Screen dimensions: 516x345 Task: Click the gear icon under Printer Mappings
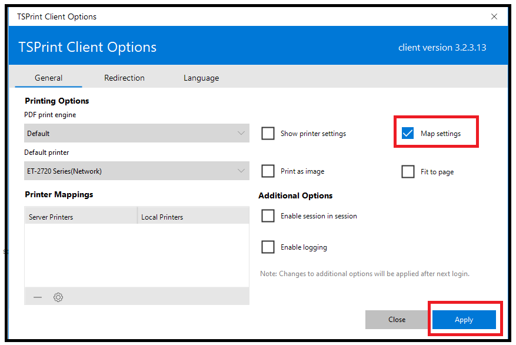click(58, 297)
